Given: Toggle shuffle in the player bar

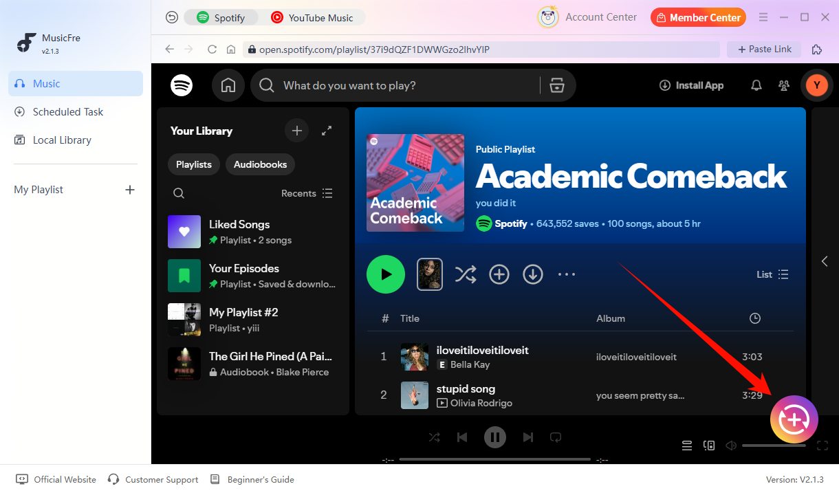Looking at the screenshot, I should 435,437.
